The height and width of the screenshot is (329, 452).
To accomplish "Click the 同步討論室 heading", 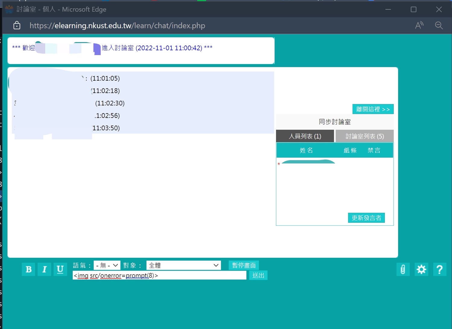I will point(335,122).
